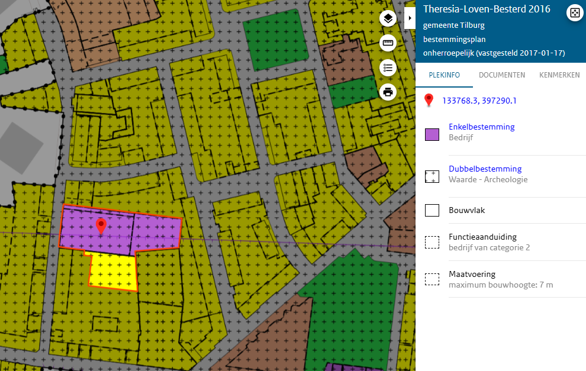Click the Functieaanduiding dashed symbol

coord(432,242)
